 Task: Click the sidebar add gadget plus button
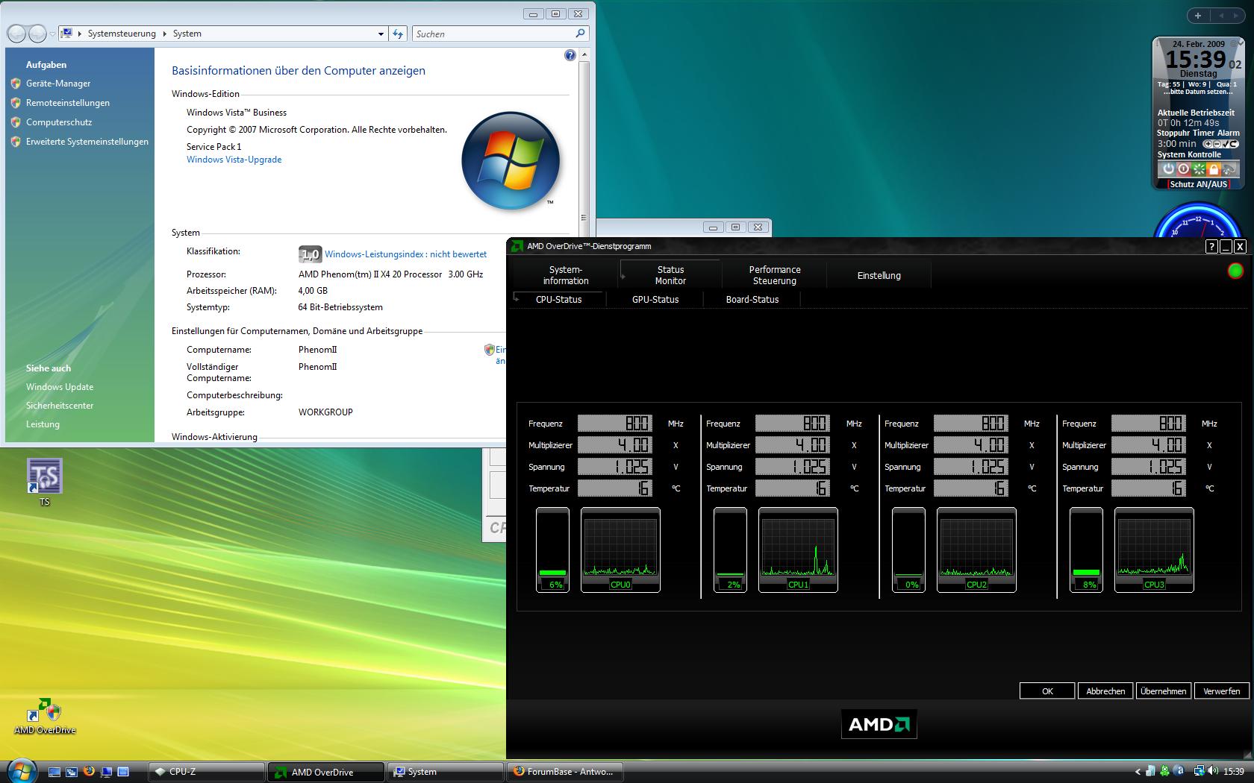click(1198, 16)
